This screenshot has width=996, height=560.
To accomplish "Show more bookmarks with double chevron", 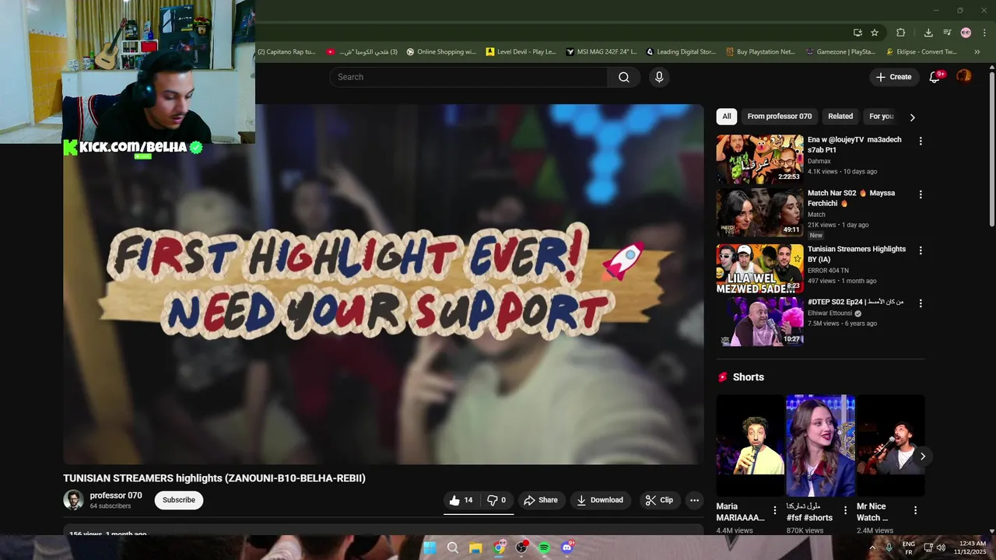I will (977, 52).
